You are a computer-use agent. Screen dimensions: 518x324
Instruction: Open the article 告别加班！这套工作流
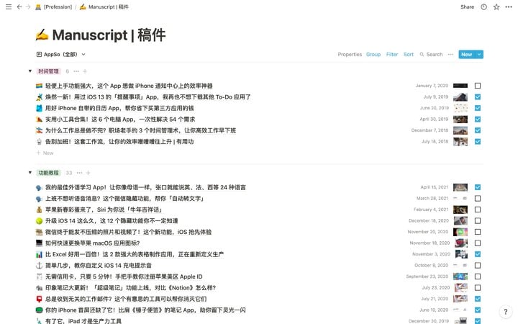[119, 142]
